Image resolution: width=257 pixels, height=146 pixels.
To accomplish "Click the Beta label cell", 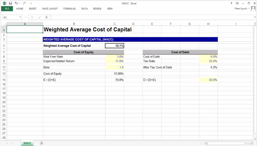I will [x=46, y=67].
